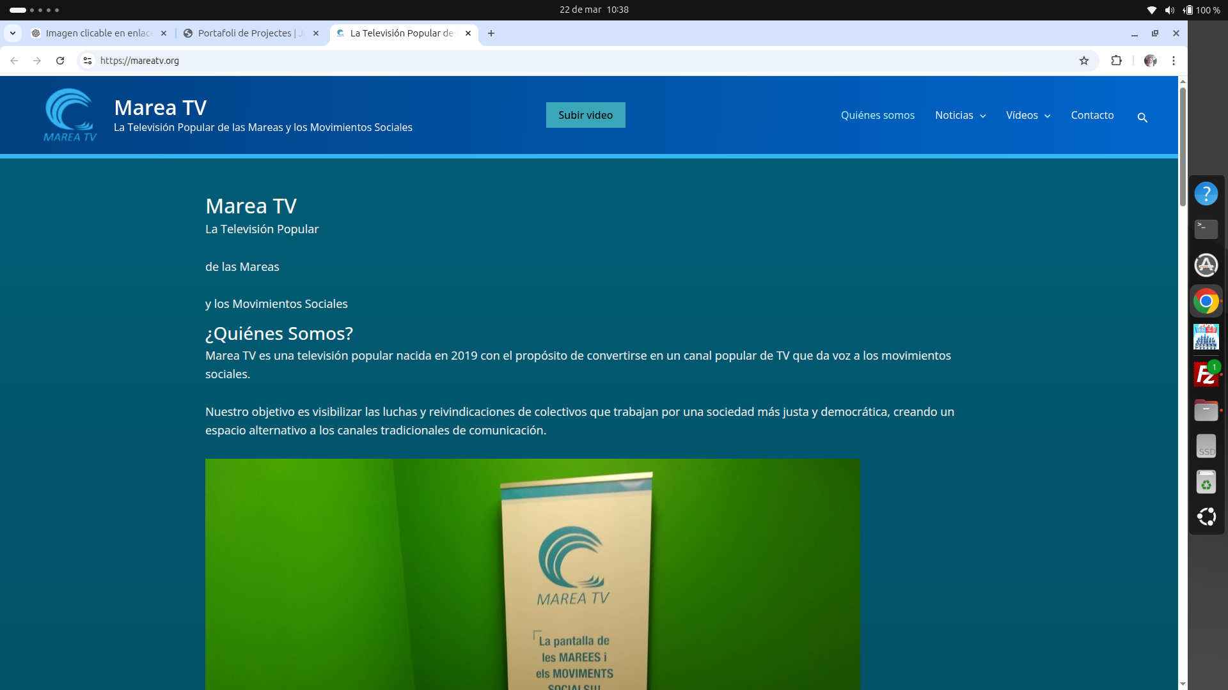Open the Contacto menu item
Image resolution: width=1228 pixels, height=690 pixels.
pyautogui.click(x=1092, y=116)
